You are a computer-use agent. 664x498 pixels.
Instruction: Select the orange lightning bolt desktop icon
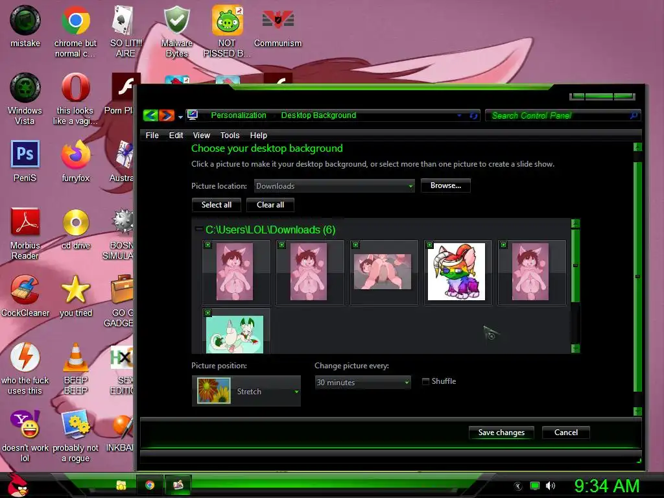25,368
